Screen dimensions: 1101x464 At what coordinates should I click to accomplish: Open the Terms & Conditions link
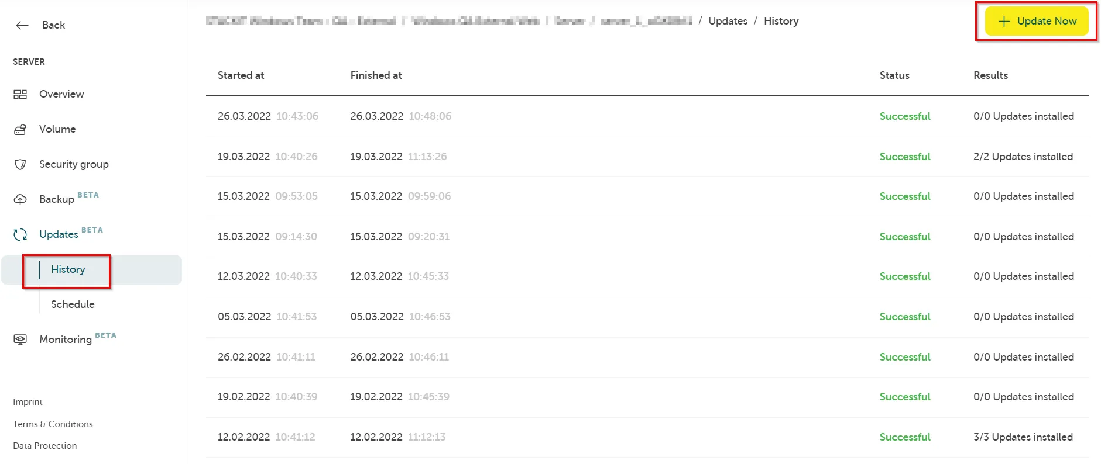point(53,424)
